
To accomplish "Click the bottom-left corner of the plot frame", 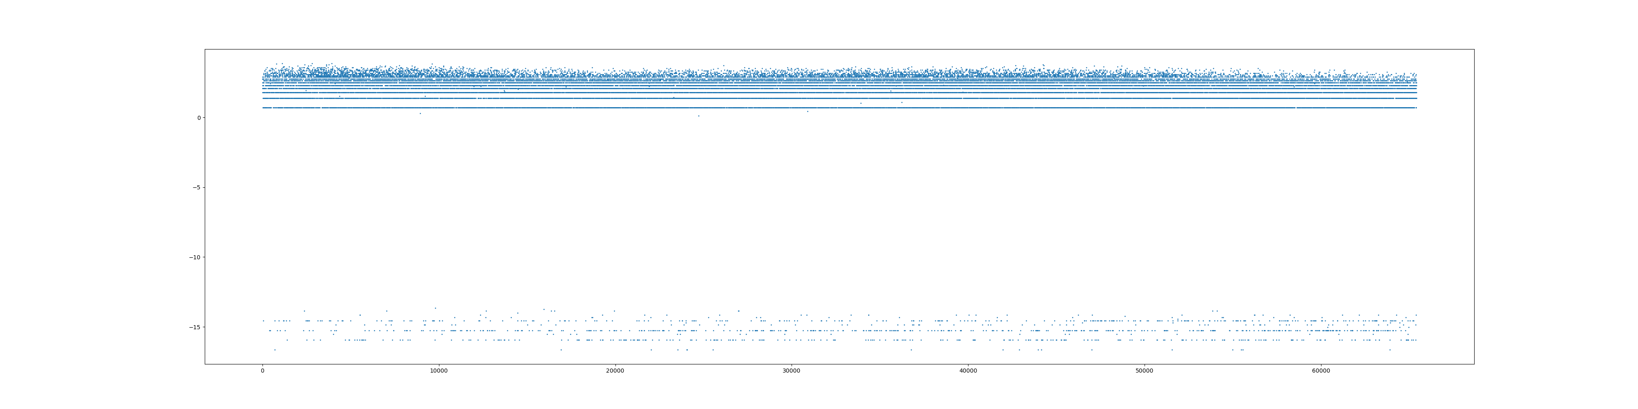I will tap(205, 364).
